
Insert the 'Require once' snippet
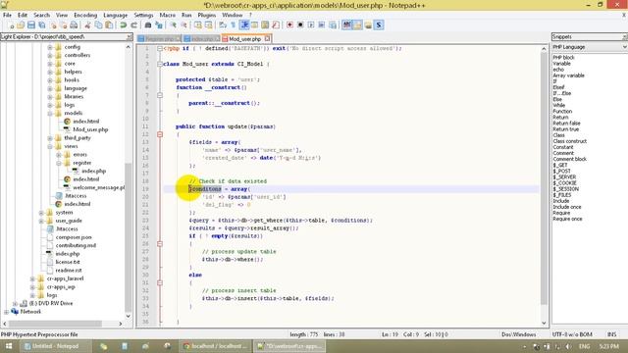[x=568, y=219]
